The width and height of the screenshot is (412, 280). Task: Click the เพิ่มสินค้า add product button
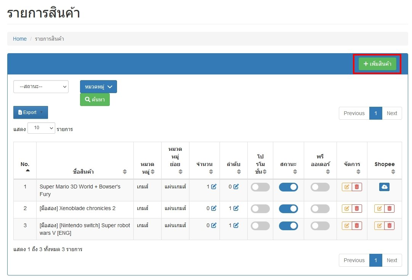[x=377, y=64]
